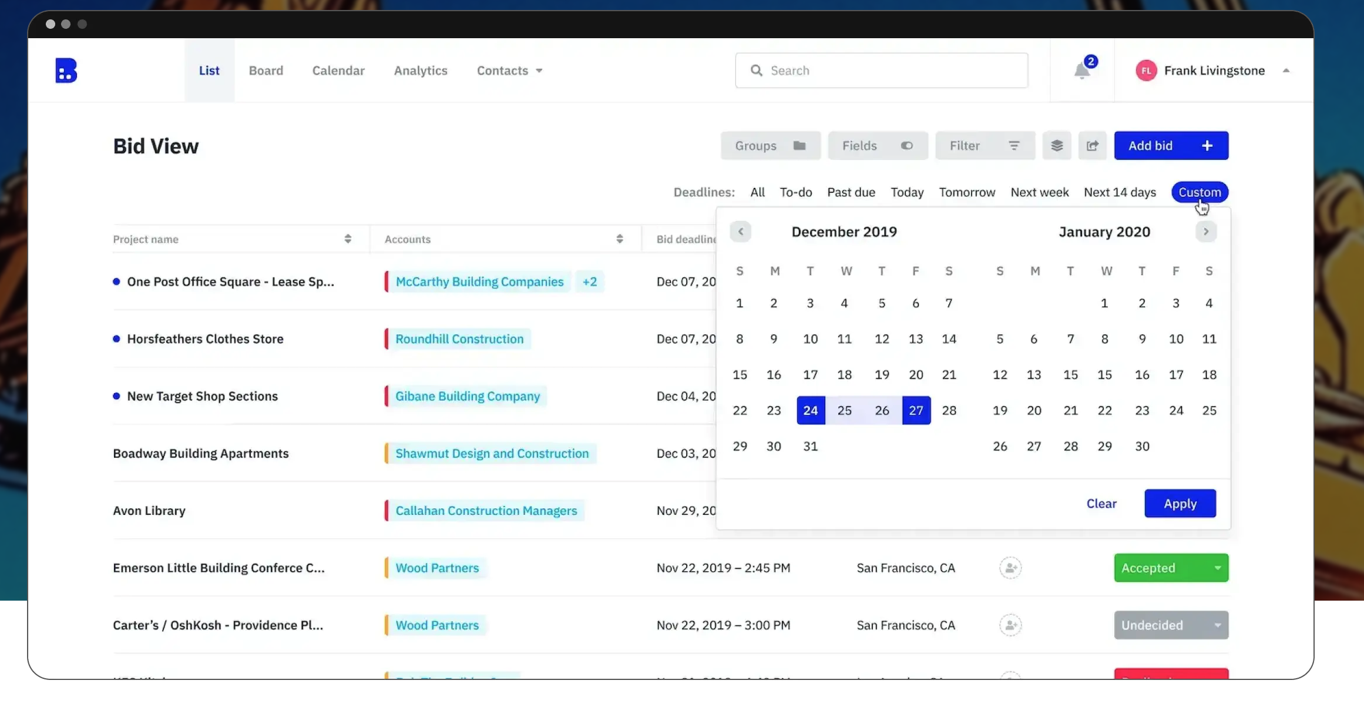Open the Fields toggle button
The width and height of the screenshot is (1364, 717).
coord(878,146)
